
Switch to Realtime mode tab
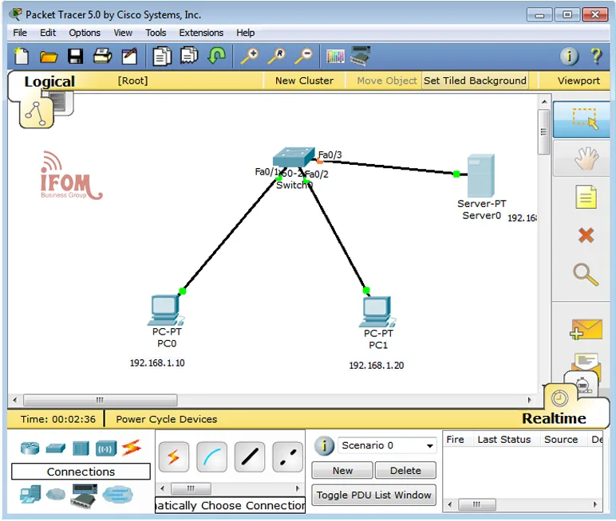[554, 418]
